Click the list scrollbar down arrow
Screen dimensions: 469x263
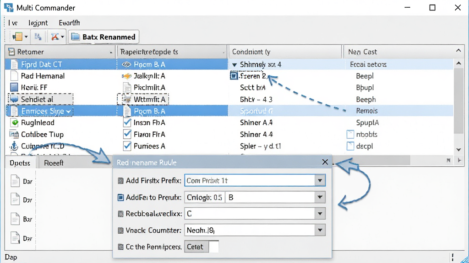[458, 150]
